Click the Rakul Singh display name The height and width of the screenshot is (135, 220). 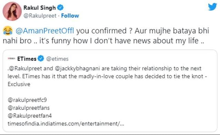pyautogui.click(x=40, y=8)
